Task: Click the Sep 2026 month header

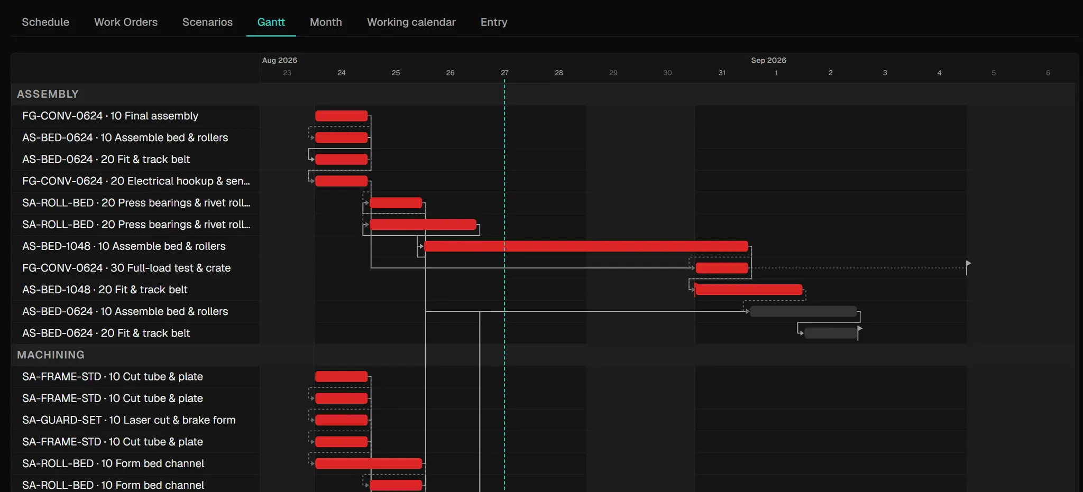Action: point(768,60)
